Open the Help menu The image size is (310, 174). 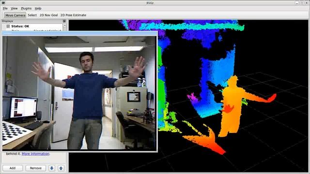pyautogui.click(x=38, y=9)
